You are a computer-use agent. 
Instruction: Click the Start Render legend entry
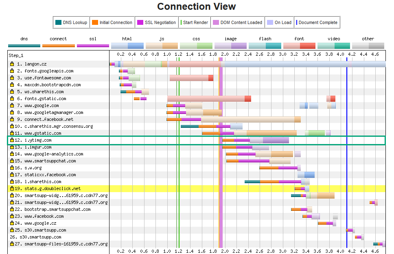point(194,22)
